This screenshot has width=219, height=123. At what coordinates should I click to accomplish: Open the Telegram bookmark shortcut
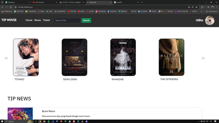click(x=143, y=11)
